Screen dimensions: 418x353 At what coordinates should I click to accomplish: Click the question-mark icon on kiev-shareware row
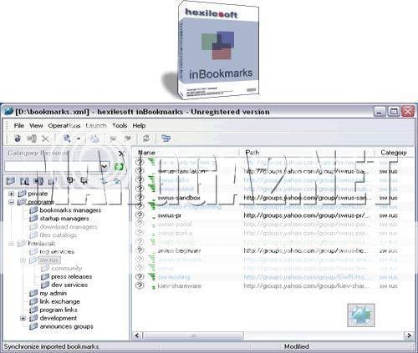pyautogui.click(x=140, y=285)
